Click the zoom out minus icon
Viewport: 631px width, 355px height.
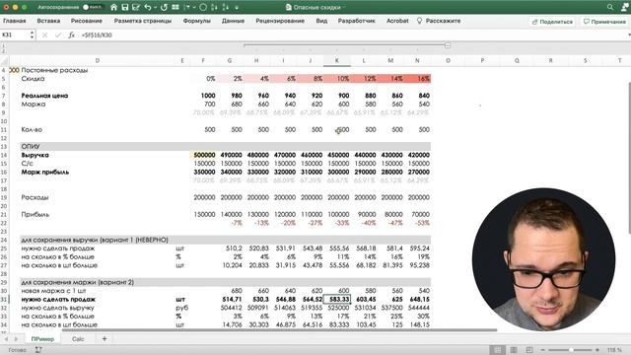543,350
